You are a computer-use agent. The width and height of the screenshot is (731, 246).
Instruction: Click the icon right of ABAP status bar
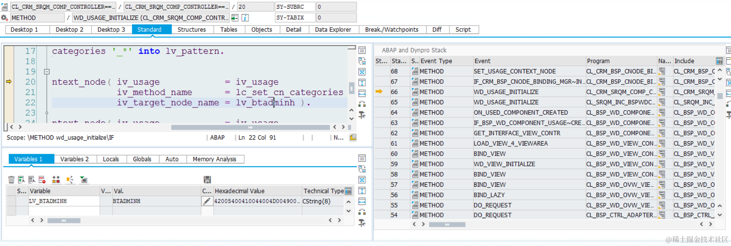point(353,137)
